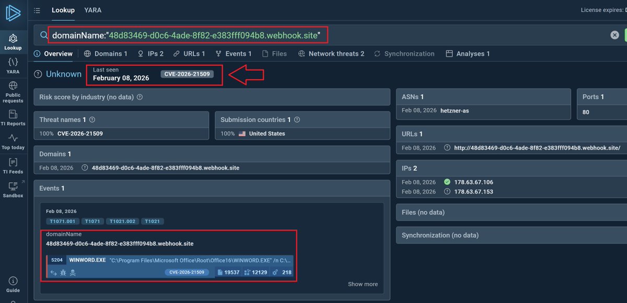Open the Guide in sidebar
Viewport: 627px width, 303px height.
(13, 284)
